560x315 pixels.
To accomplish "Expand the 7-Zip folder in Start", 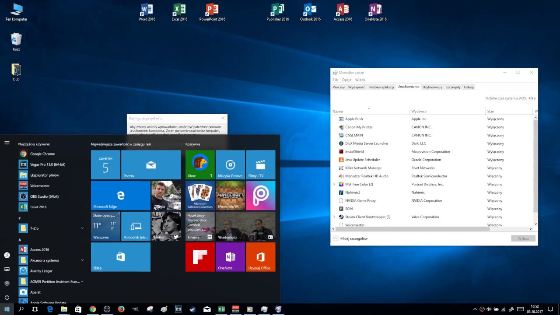I will 52,228.
